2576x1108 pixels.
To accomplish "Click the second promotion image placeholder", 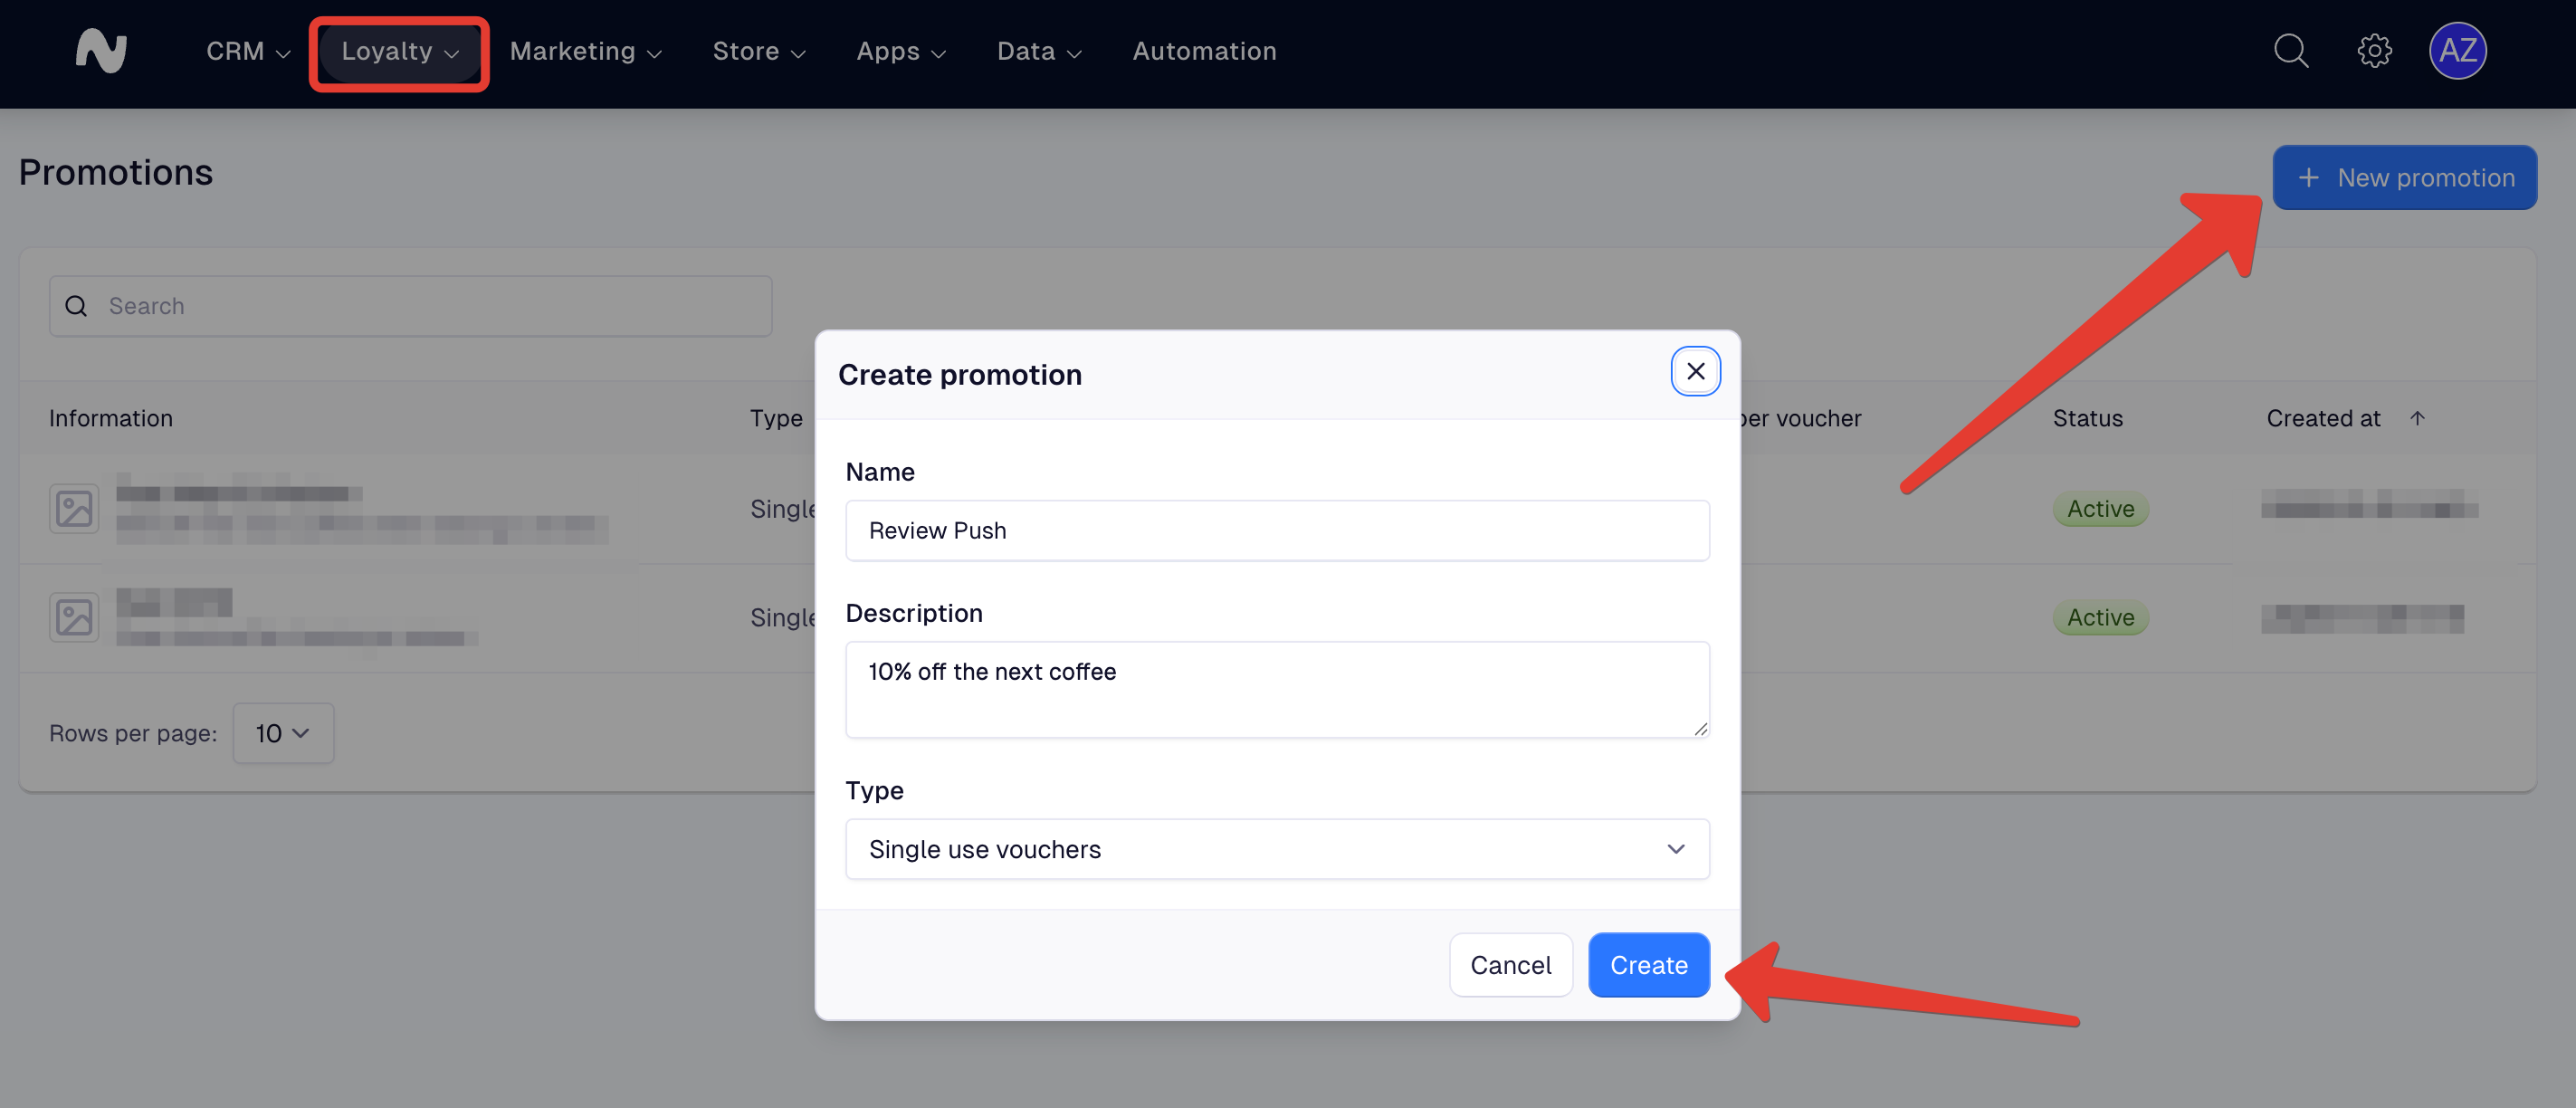I will tap(74, 617).
